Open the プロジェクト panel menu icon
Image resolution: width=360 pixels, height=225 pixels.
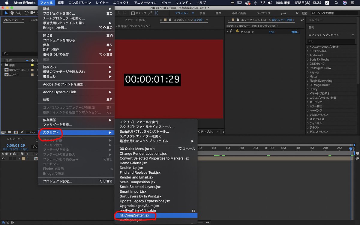coord(22,20)
